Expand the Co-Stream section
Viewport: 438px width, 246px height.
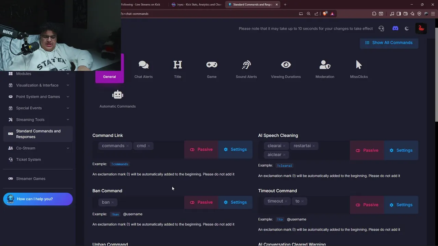pos(38,148)
